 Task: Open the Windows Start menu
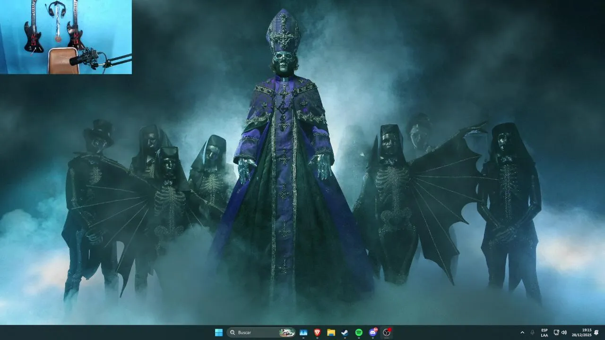tap(219, 332)
